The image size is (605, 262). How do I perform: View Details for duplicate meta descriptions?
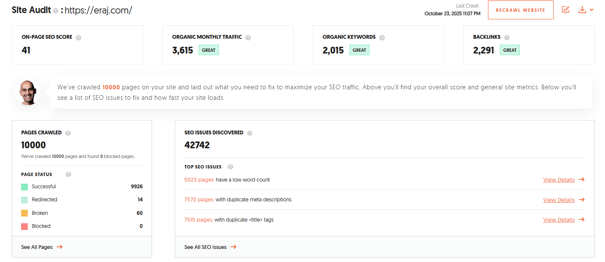(563, 200)
